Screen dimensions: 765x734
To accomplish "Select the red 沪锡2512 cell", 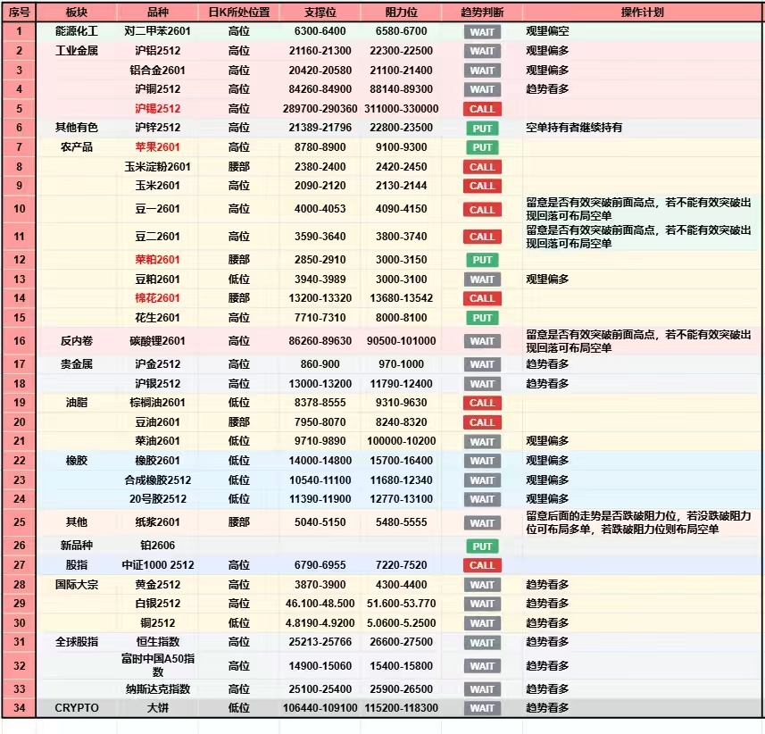I will [x=158, y=109].
